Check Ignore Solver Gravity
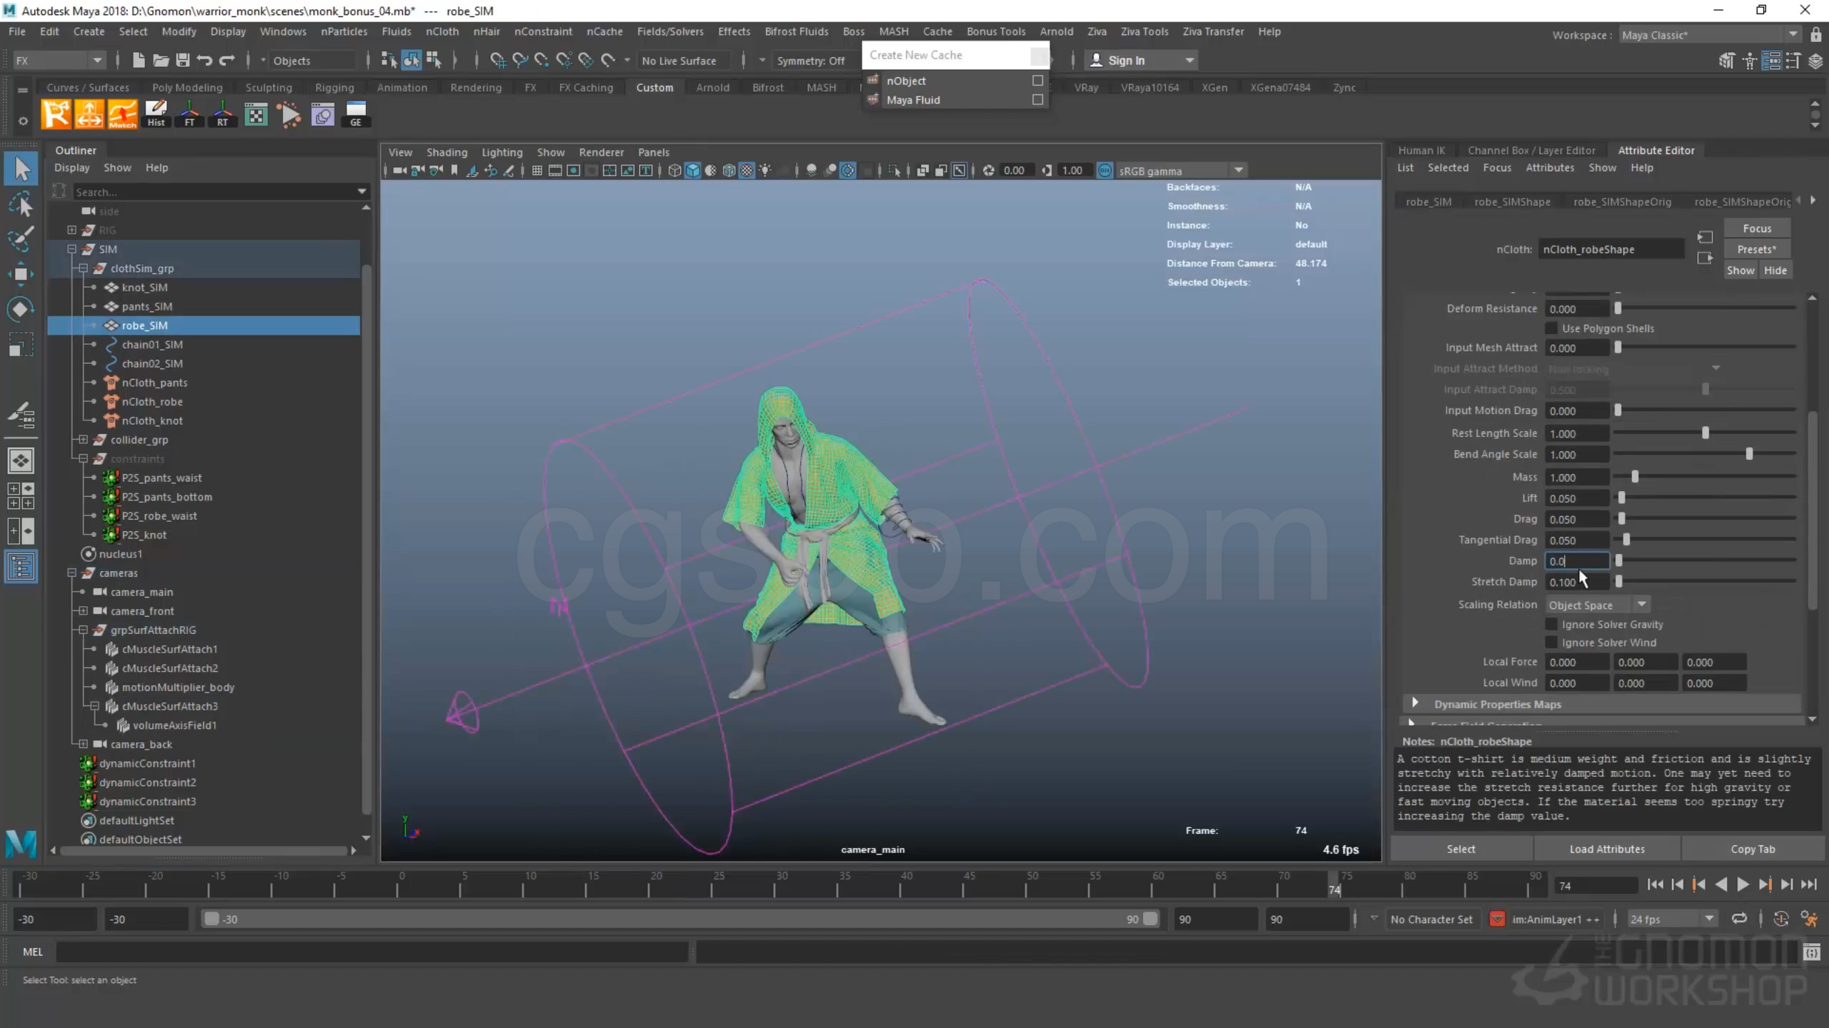 coord(1551,625)
